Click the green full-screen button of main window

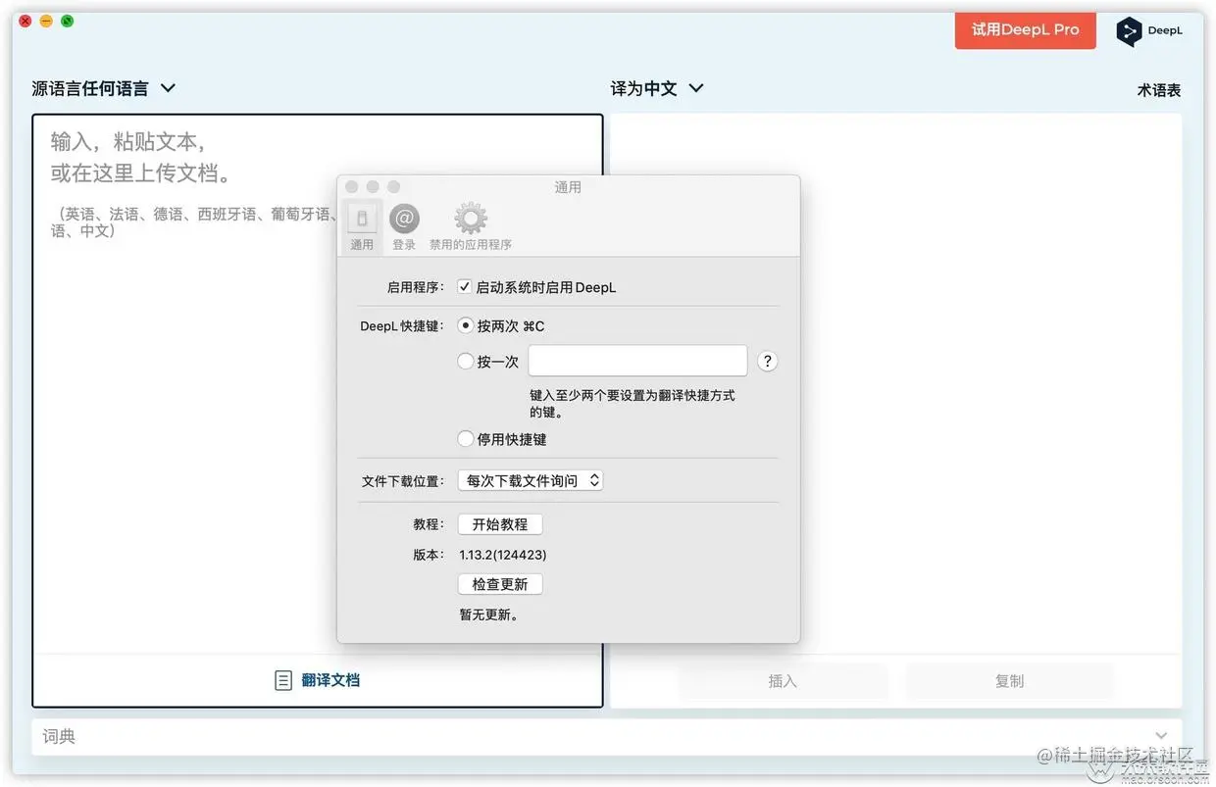pyautogui.click(x=68, y=21)
